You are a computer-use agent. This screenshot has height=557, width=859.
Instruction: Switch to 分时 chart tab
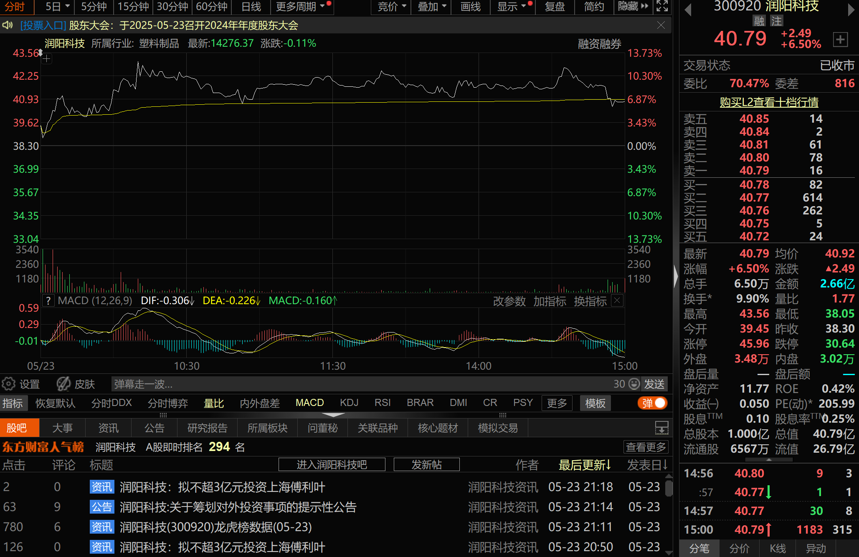(14, 7)
